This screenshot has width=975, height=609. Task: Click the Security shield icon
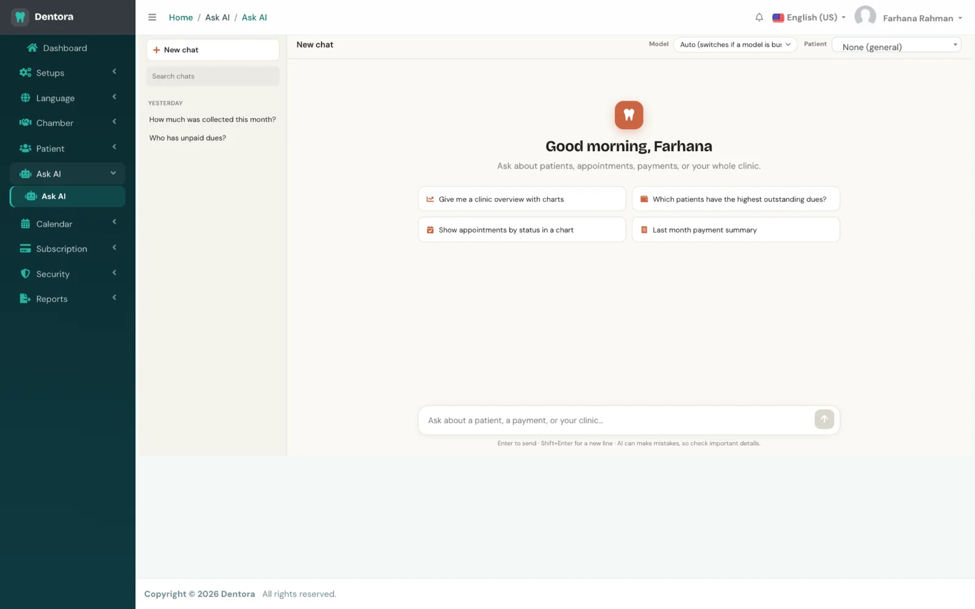coord(25,273)
